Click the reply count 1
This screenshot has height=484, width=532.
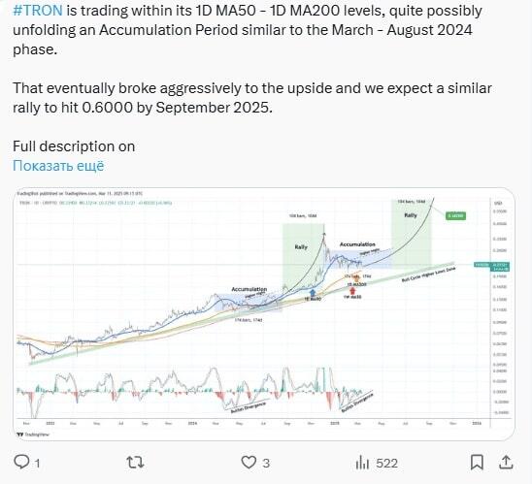click(x=37, y=464)
